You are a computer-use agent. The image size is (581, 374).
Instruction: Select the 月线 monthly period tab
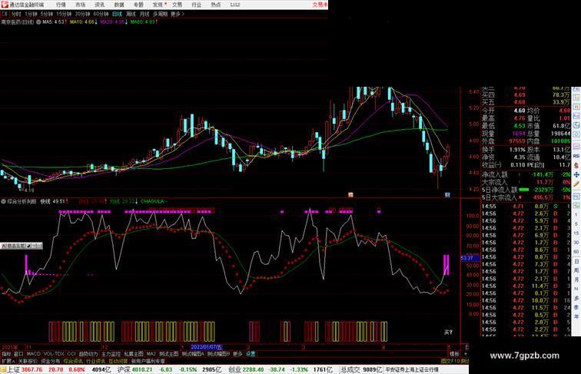[x=144, y=14]
